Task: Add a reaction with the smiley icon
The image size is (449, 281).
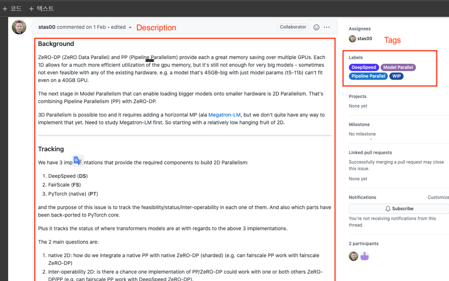Action: (316, 27)
